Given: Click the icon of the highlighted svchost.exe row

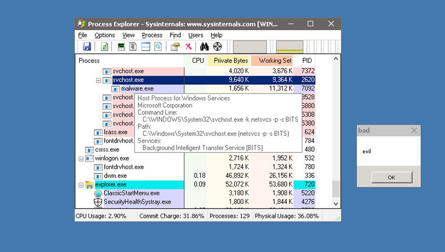Looking at the screenshot, I should coord(107,80).
